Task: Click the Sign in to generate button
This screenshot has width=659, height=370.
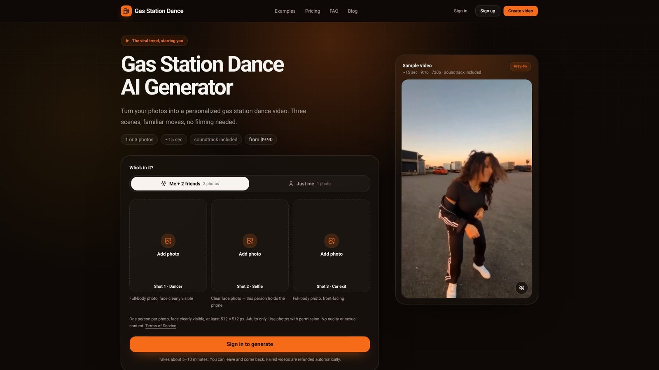Action: pos(250,345)
